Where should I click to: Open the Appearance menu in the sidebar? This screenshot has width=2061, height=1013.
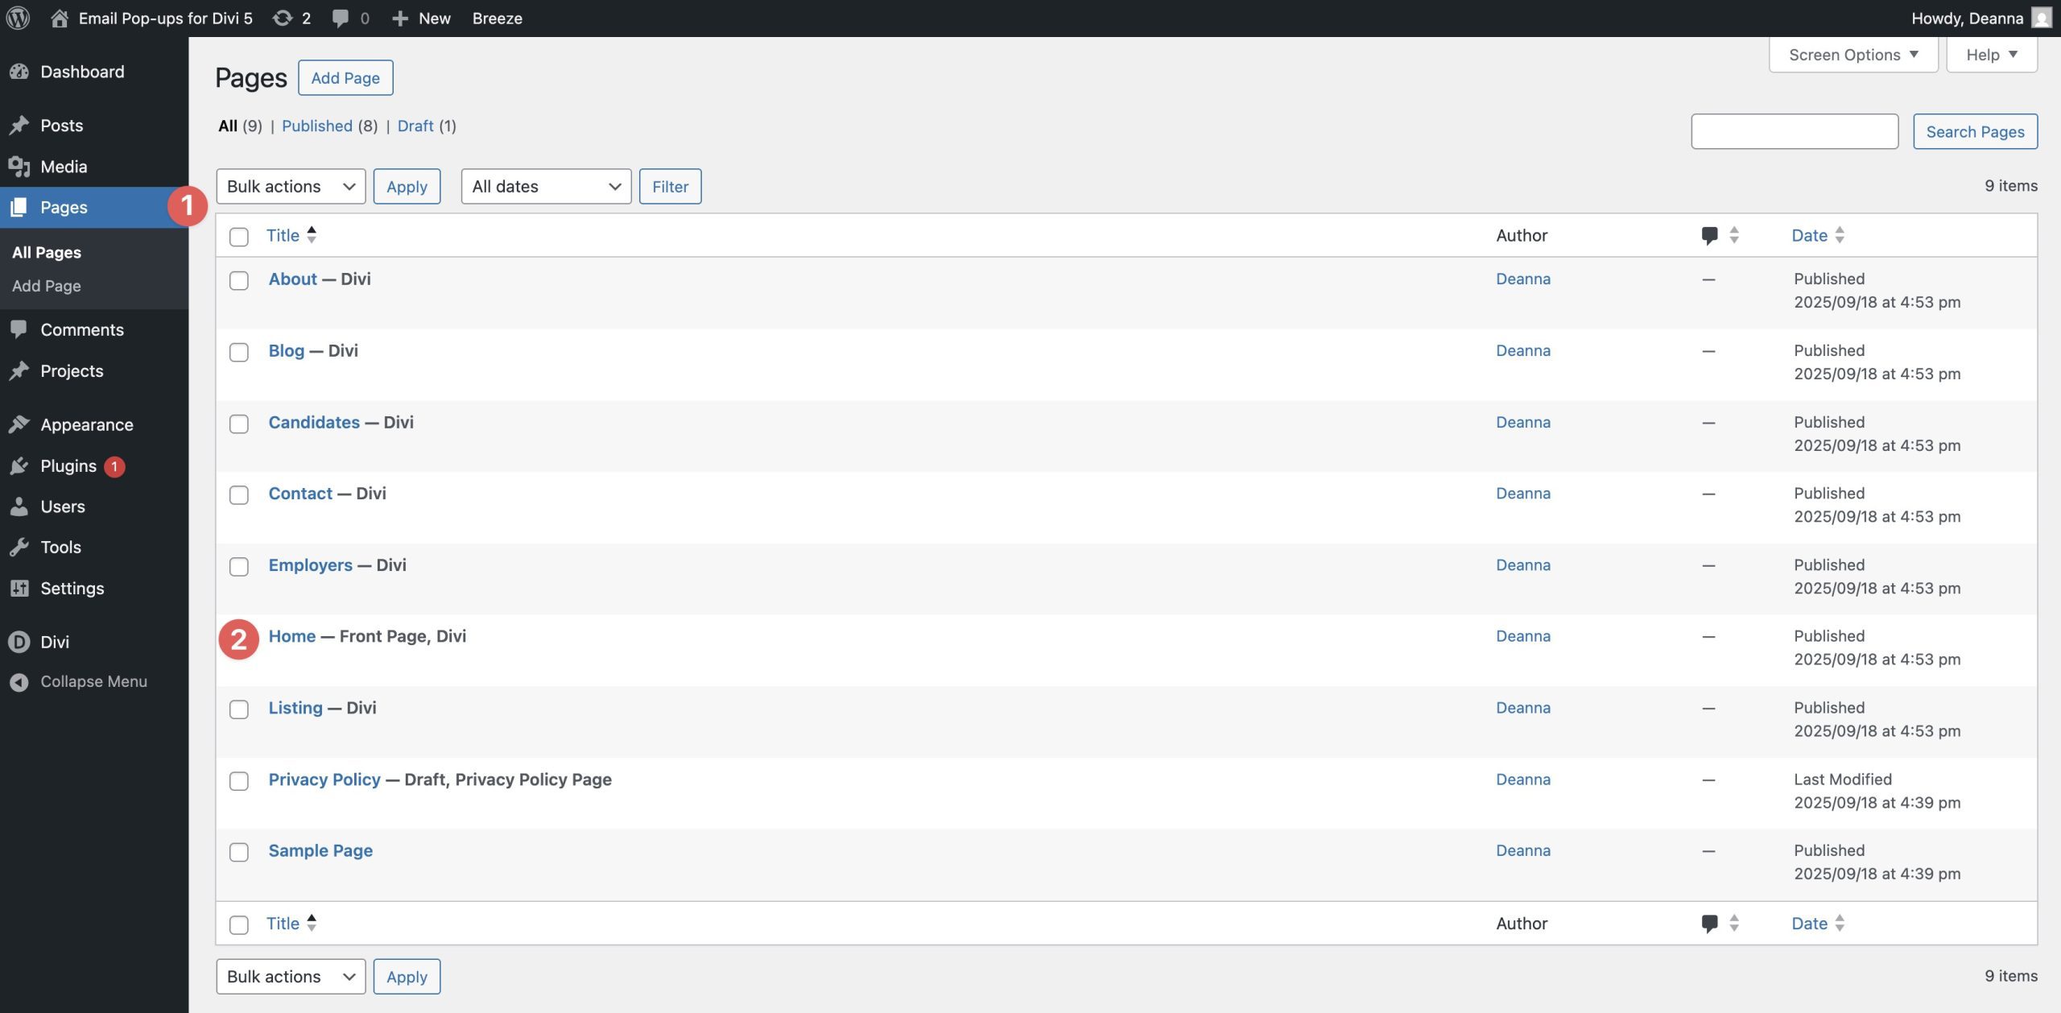point(87,425)
